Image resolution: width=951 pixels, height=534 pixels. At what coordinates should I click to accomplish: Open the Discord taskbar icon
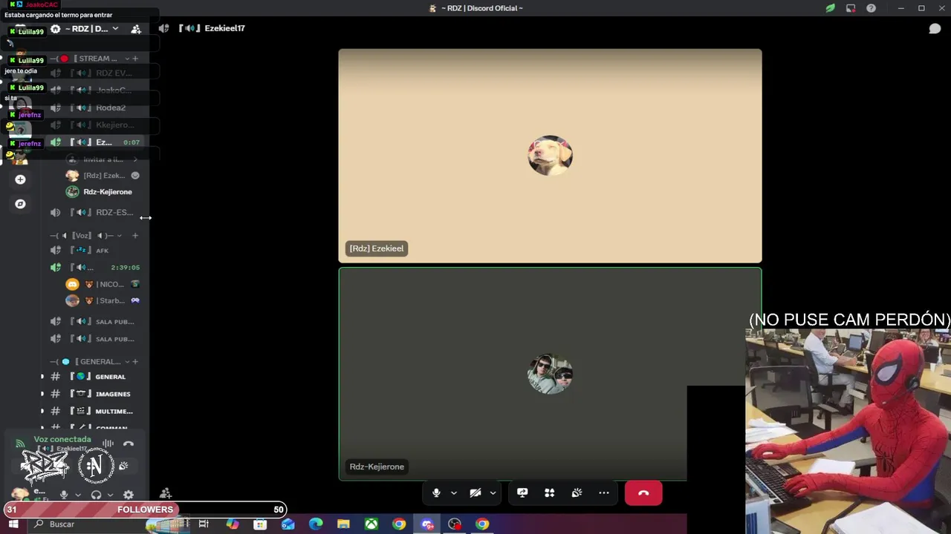click(x=427, y=524)
